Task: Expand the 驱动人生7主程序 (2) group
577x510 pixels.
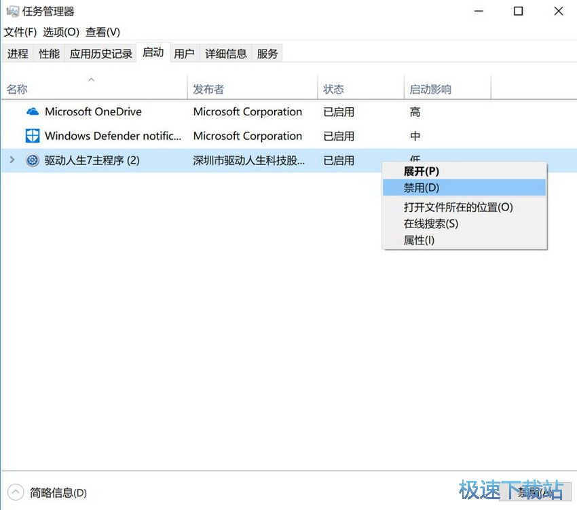Action: click(12, 160)
